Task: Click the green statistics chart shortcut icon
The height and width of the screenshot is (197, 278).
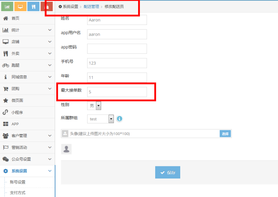Action: [x=7, y=6]
